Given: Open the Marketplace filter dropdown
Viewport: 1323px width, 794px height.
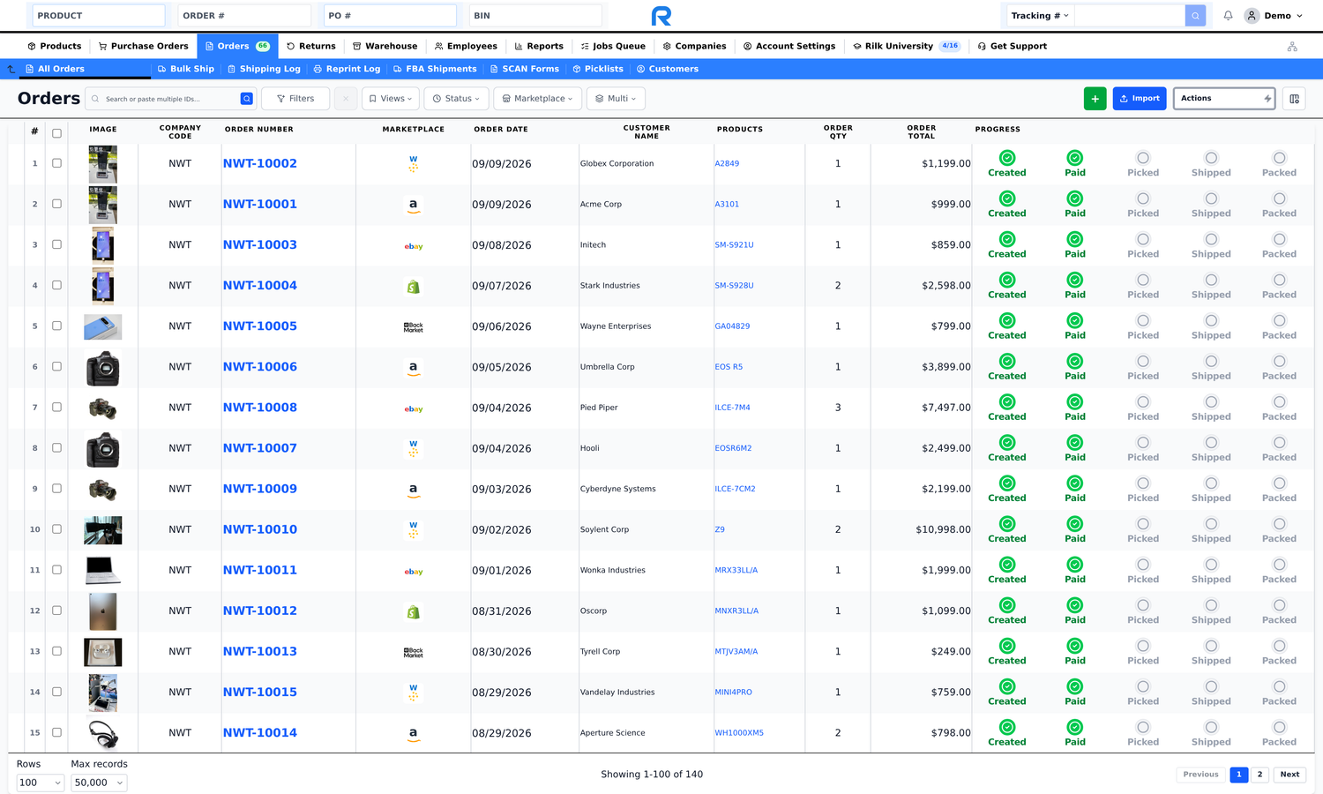Looking at the screenshot, I should click(537, 99).
